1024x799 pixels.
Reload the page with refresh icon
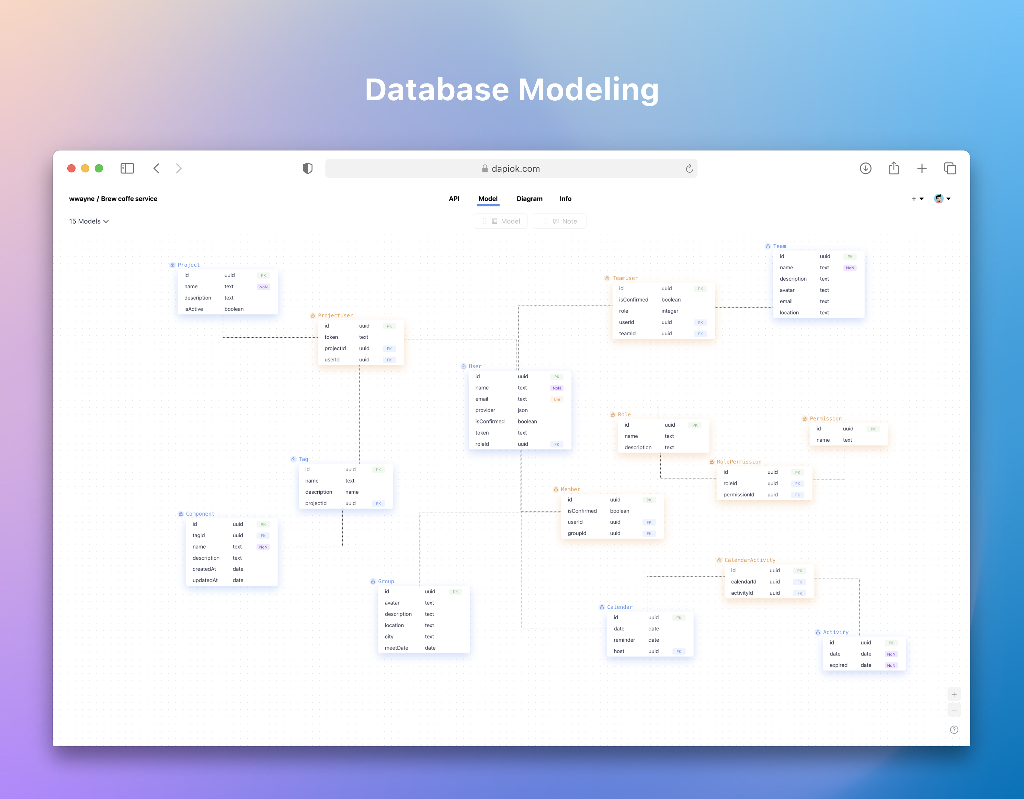click(689, 169)
